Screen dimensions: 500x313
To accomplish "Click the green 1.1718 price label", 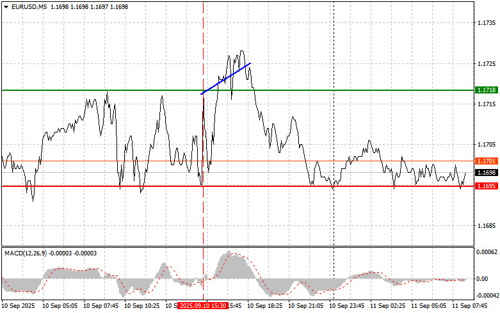I will tap(486, 90).
